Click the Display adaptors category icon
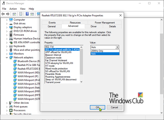This screenshot has width=164, height=120. (11, 27)
